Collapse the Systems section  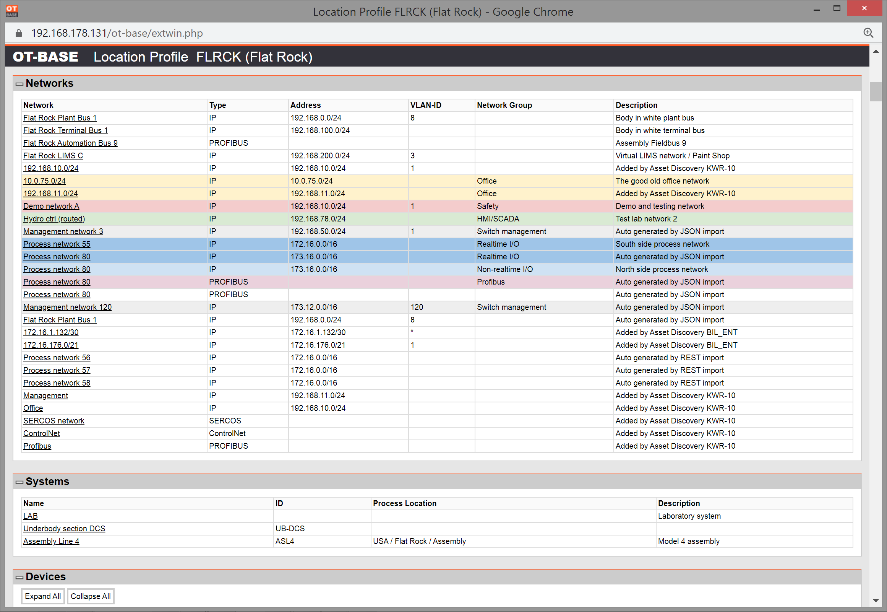tap(19, 482)
